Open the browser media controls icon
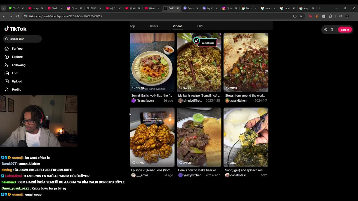Viewport: 358px width, 201px height. (x=340, y=16)
